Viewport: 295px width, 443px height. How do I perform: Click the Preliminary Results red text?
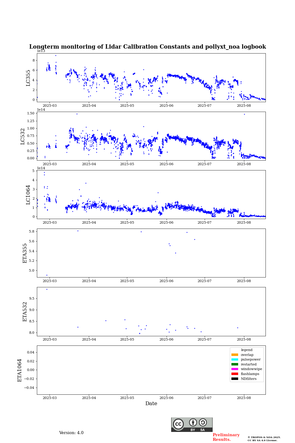[x=226, y=437]
